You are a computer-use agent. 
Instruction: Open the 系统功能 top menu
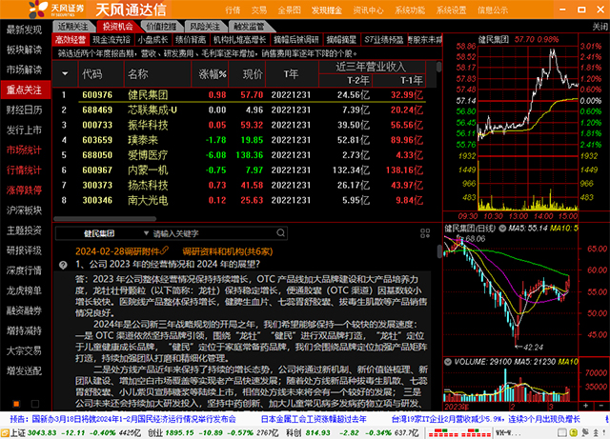click(410, 10)
